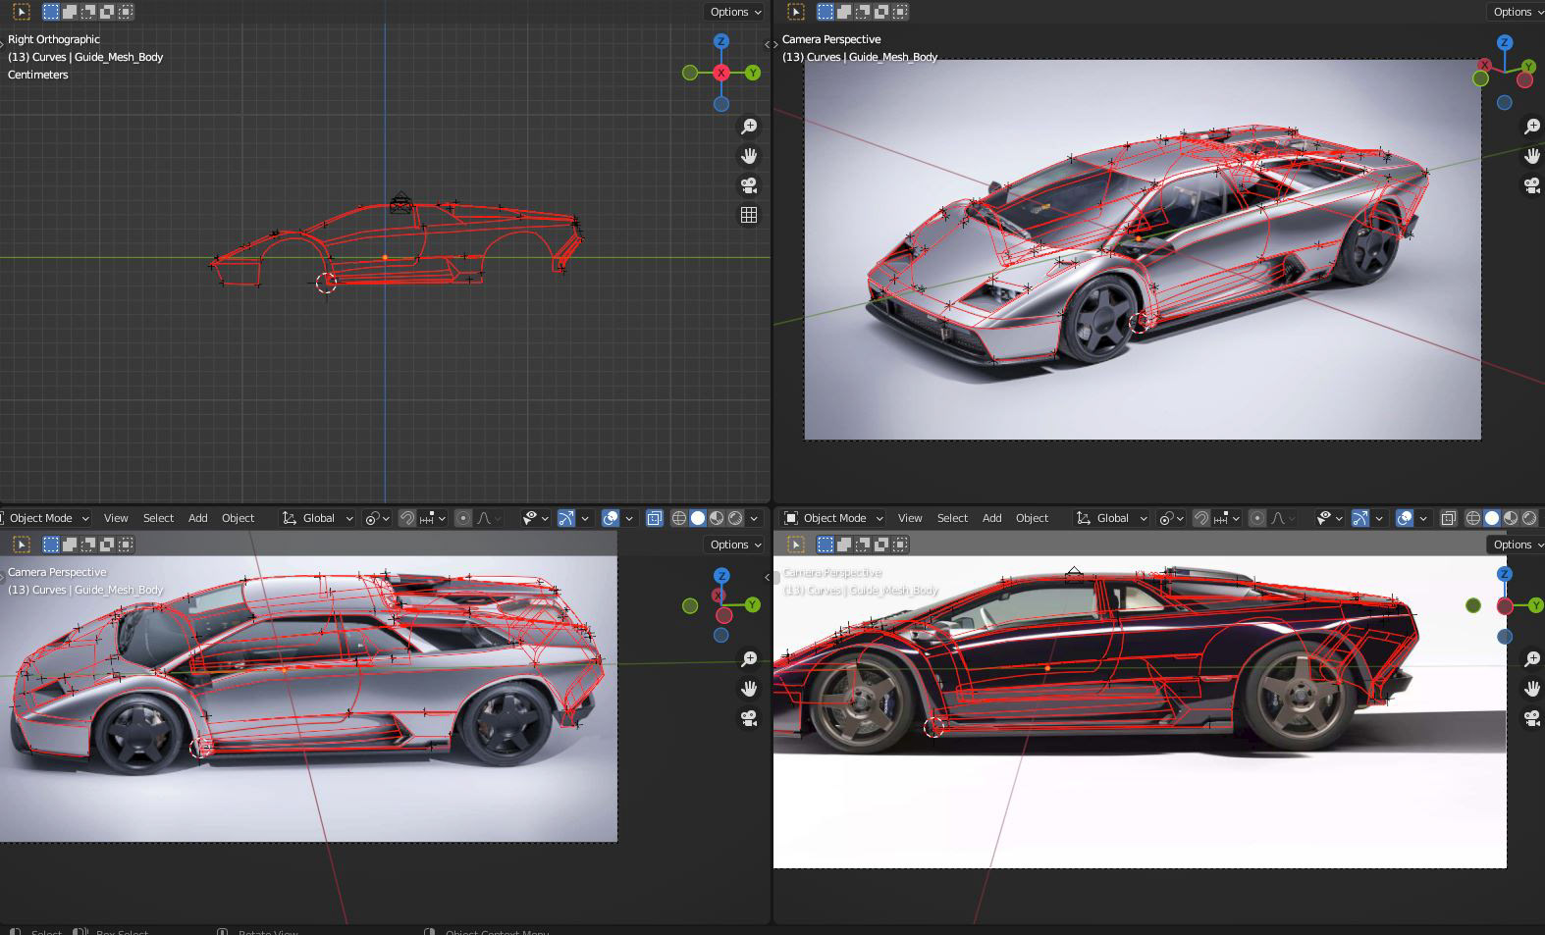Open pivot point dropdown in bottom-left header

click(377, 518)
